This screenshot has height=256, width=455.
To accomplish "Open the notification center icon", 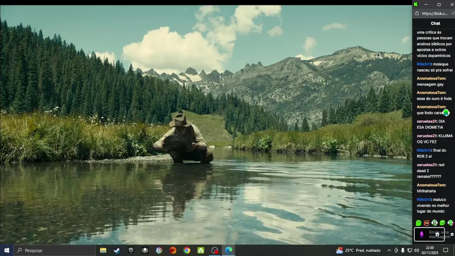I will (x=445, y=250).
